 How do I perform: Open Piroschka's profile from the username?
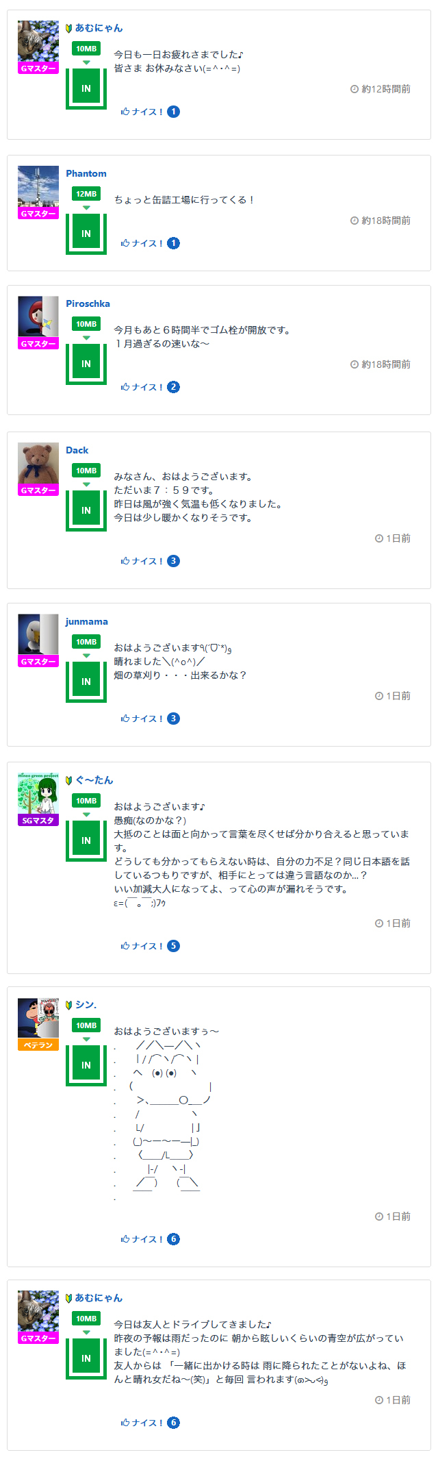[88, 303]
